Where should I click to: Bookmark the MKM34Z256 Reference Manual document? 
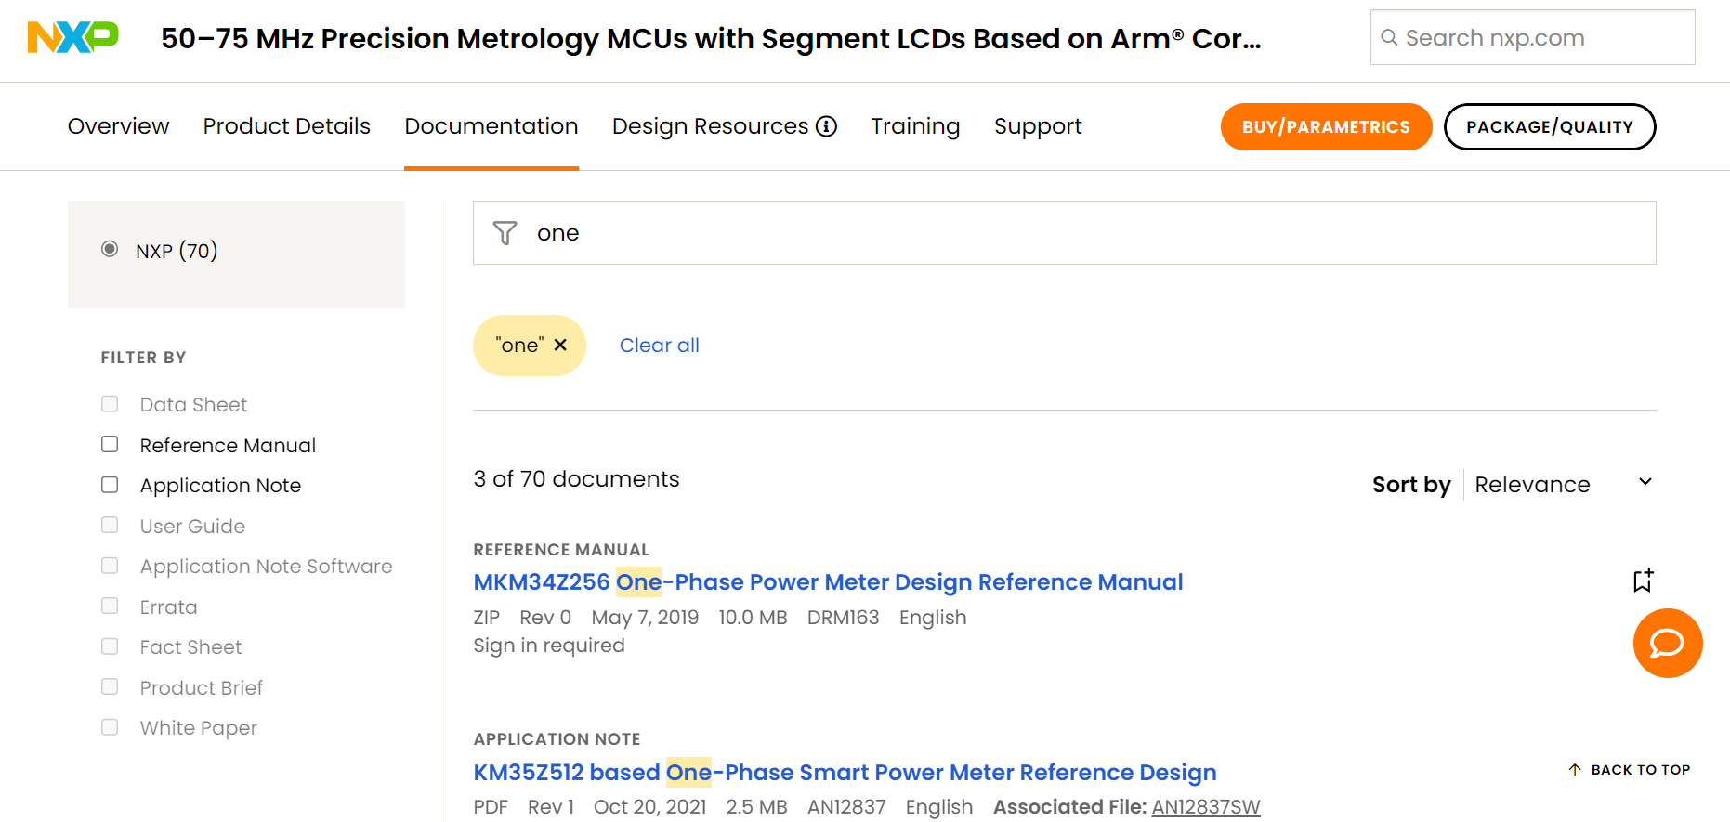pos(1643,580)
